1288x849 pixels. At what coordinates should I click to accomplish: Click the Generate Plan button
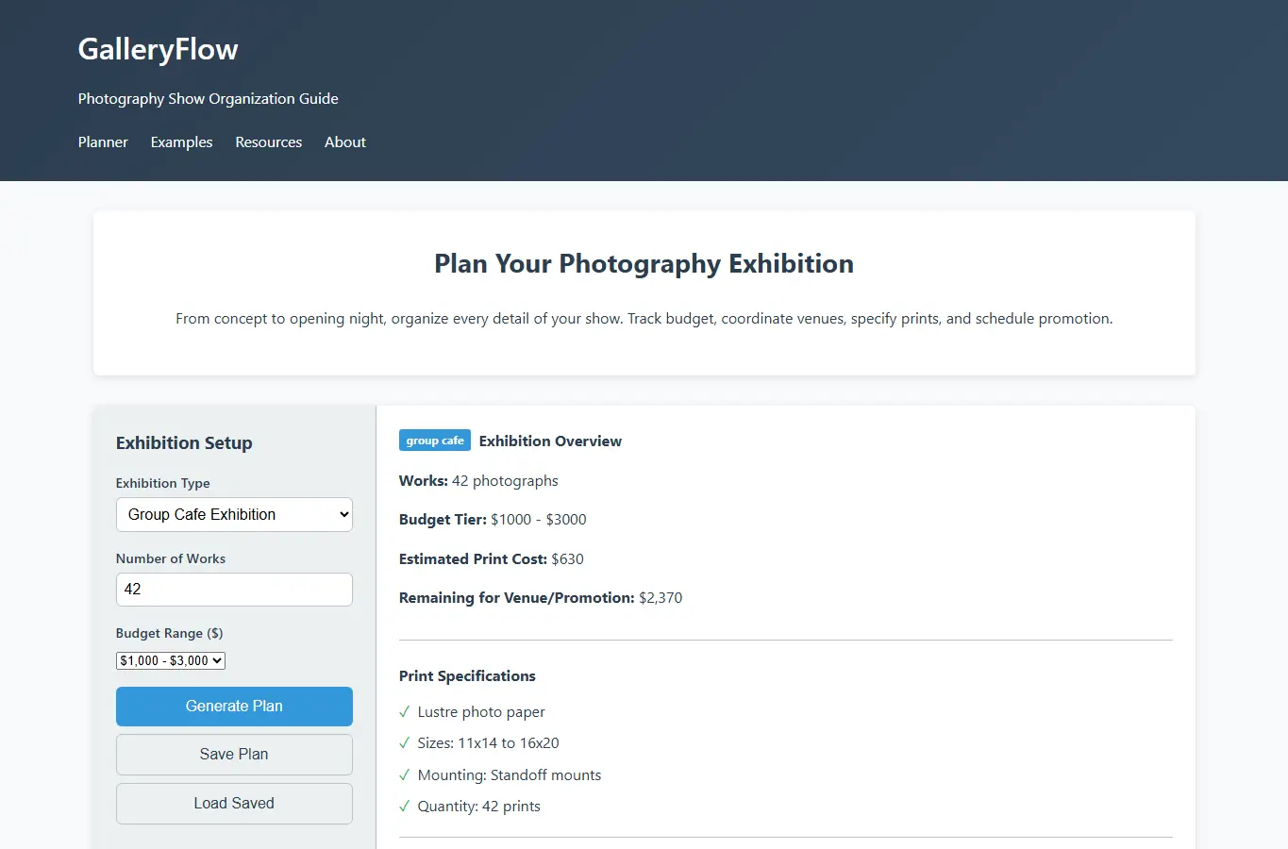pyautogui.click(x=234, y=707)
